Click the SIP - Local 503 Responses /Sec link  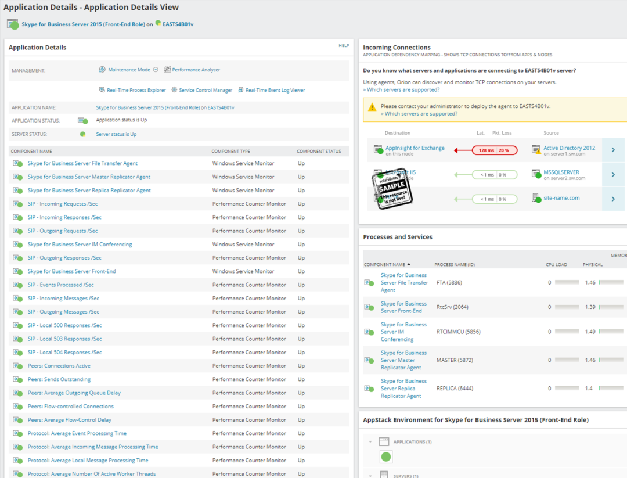coord(64,339)
